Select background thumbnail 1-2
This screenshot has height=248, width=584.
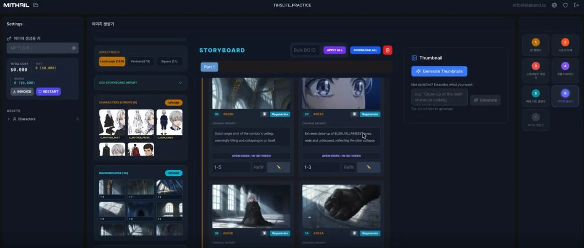coord(169,189)
